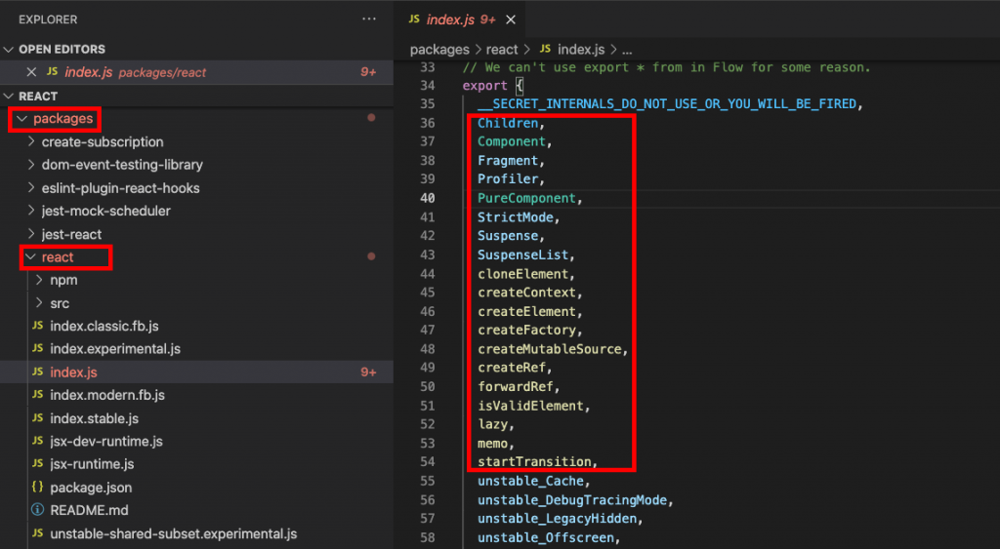Click the export keyword on line 34

point(484,86)
